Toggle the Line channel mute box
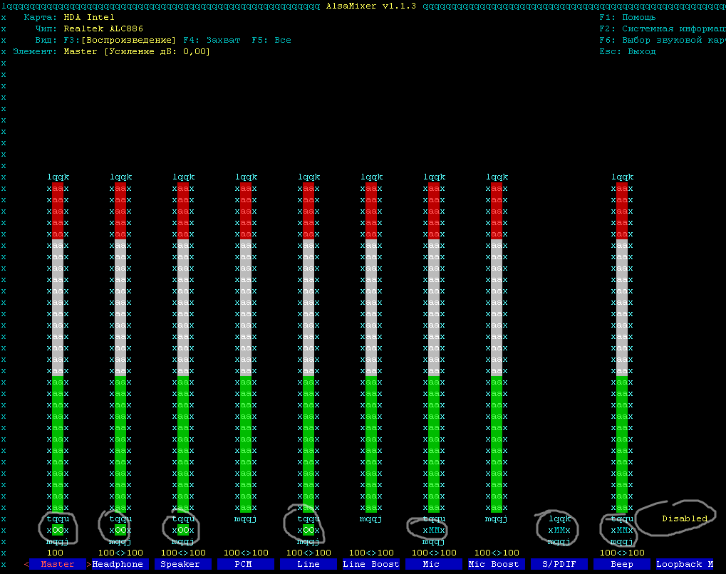This screenshot has width=726, height=574. [308, 530]
